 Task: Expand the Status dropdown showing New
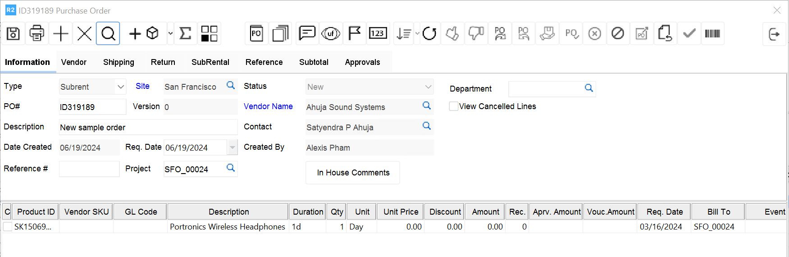[x=428, y=87]
